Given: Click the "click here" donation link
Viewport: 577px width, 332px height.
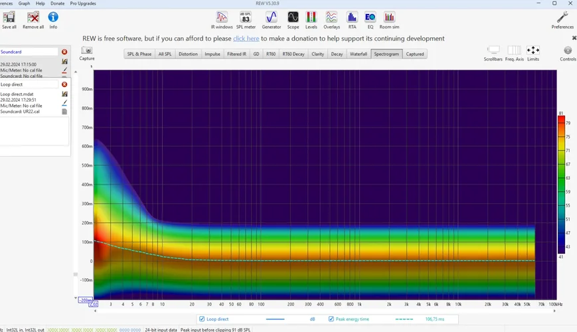Looking at the screenshot, I should 246,39.
